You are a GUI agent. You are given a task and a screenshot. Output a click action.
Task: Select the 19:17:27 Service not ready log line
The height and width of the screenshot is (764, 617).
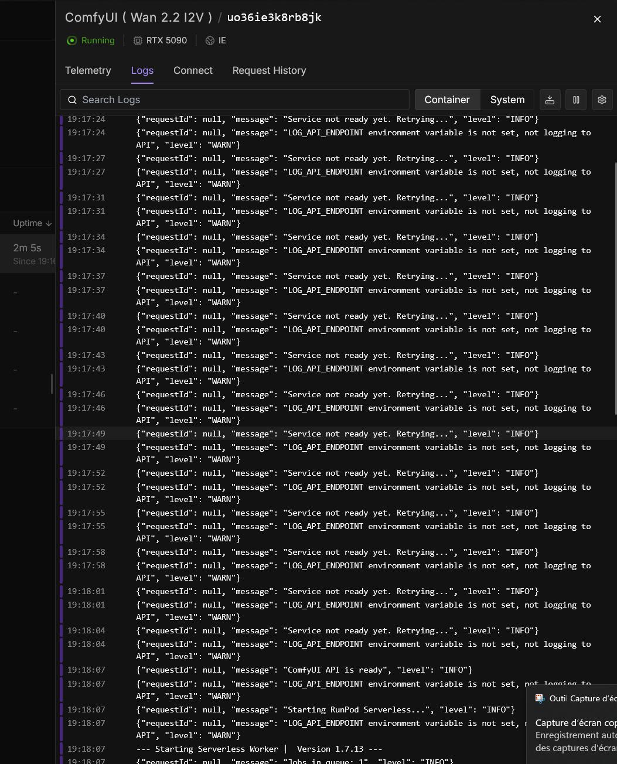coord(336,158)
